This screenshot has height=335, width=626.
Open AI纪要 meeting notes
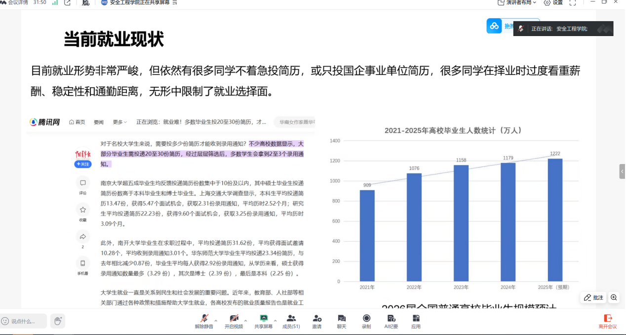point(391,321)
